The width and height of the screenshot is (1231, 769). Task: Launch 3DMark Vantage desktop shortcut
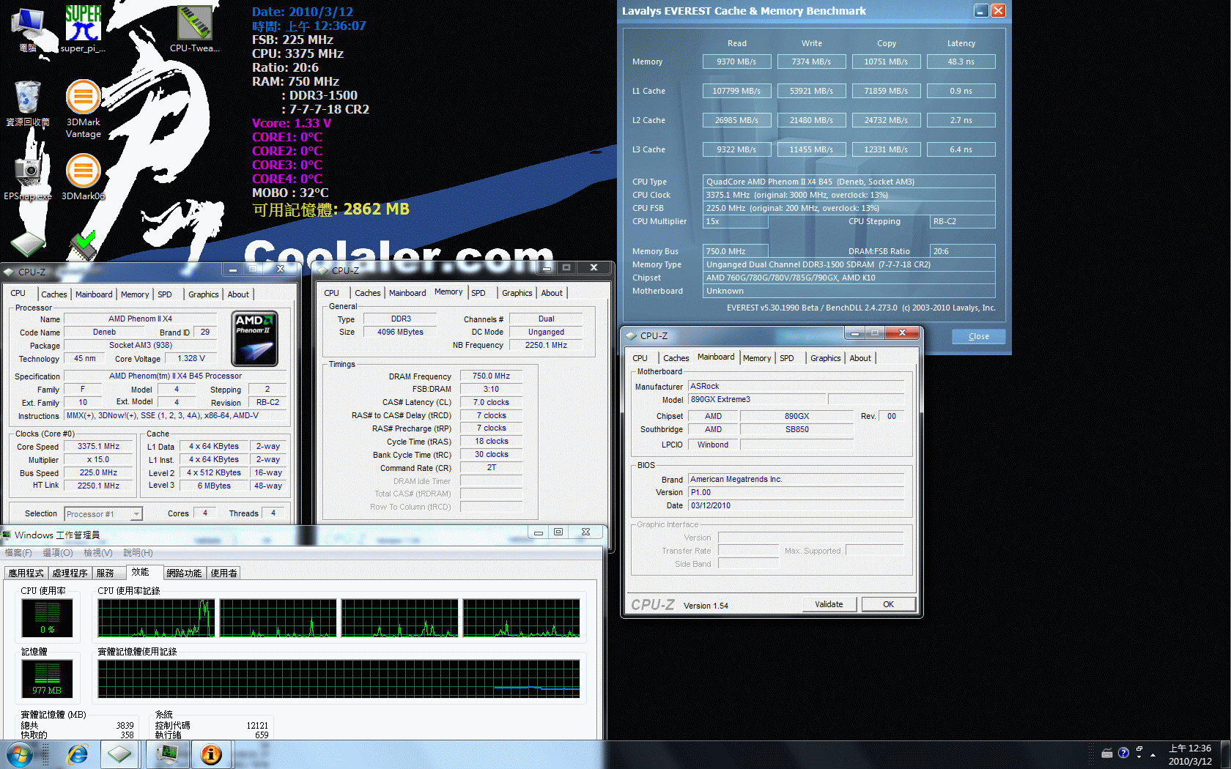(x=83, y=109)
